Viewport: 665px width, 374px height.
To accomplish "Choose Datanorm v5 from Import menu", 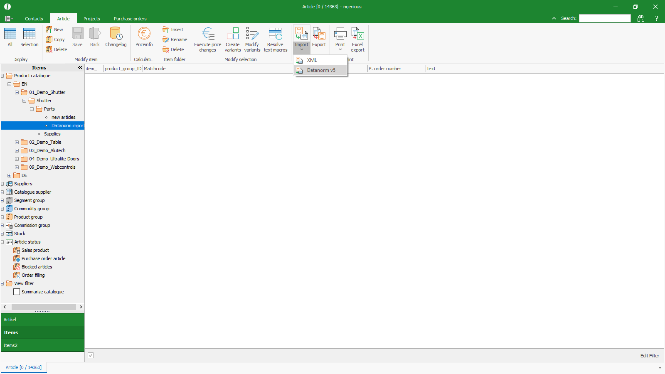I will pyautogui.click(x=321, y=70).
